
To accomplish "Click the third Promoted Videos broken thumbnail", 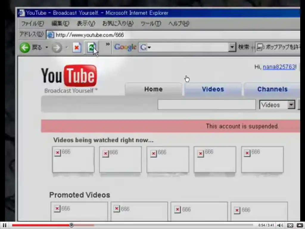I will [x=199, y=211].
